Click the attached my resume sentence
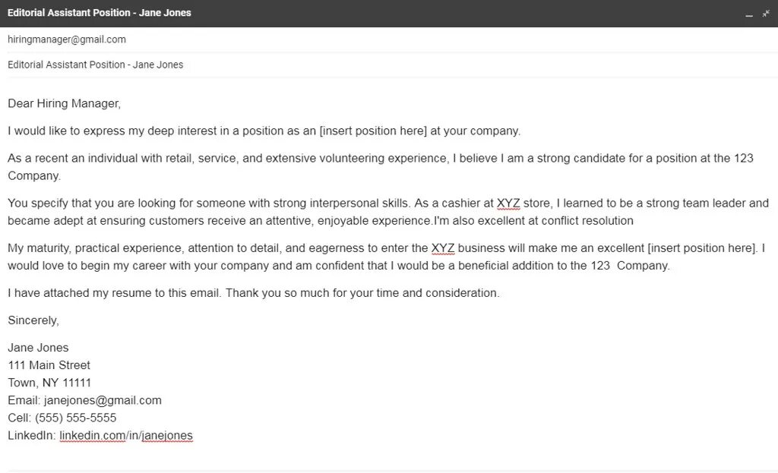This screenshot has width=778, height=473. 114,293
